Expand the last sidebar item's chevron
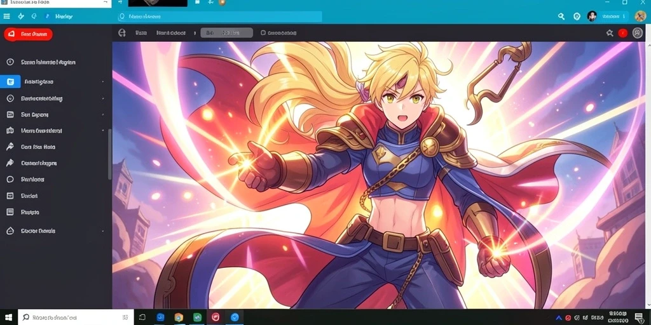Image resolution: width=651 pixels, height=325 pixels. pyautogui.click(x=102, y=231)
